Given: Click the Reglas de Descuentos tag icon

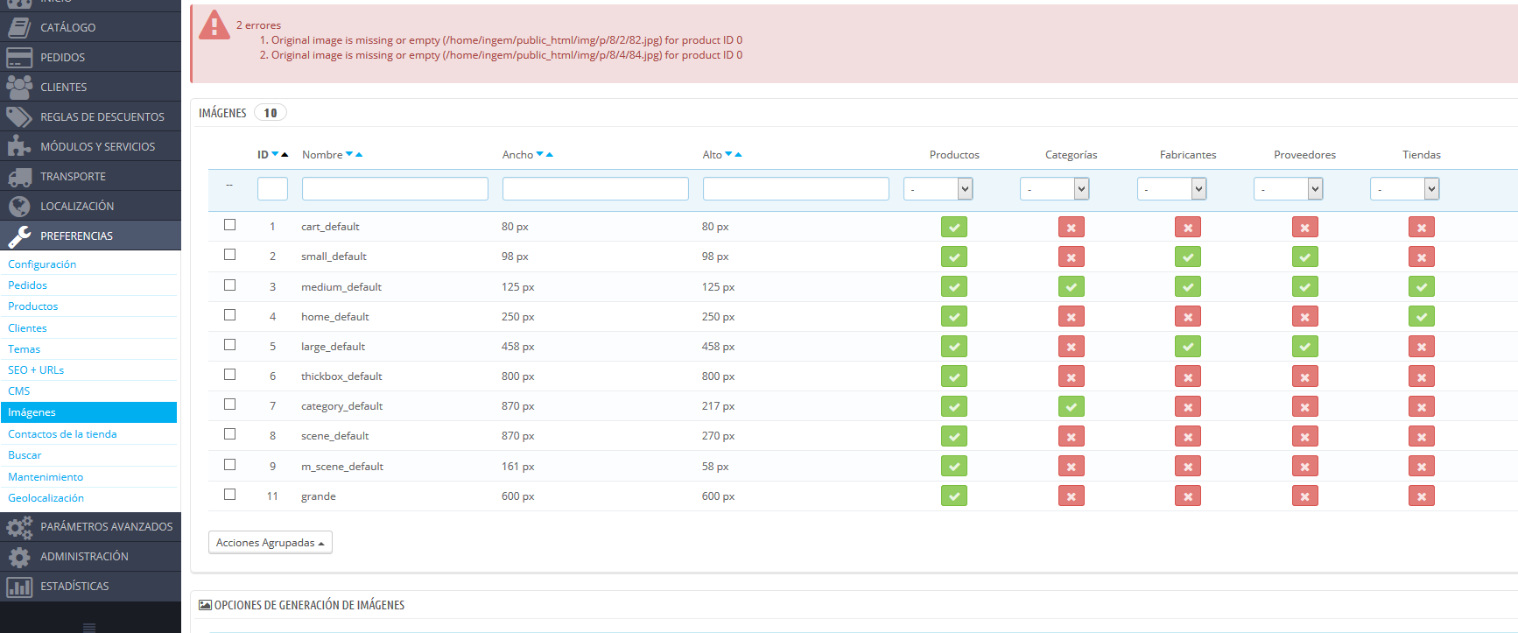Looking at the screenshot, I should coord(19,116).
